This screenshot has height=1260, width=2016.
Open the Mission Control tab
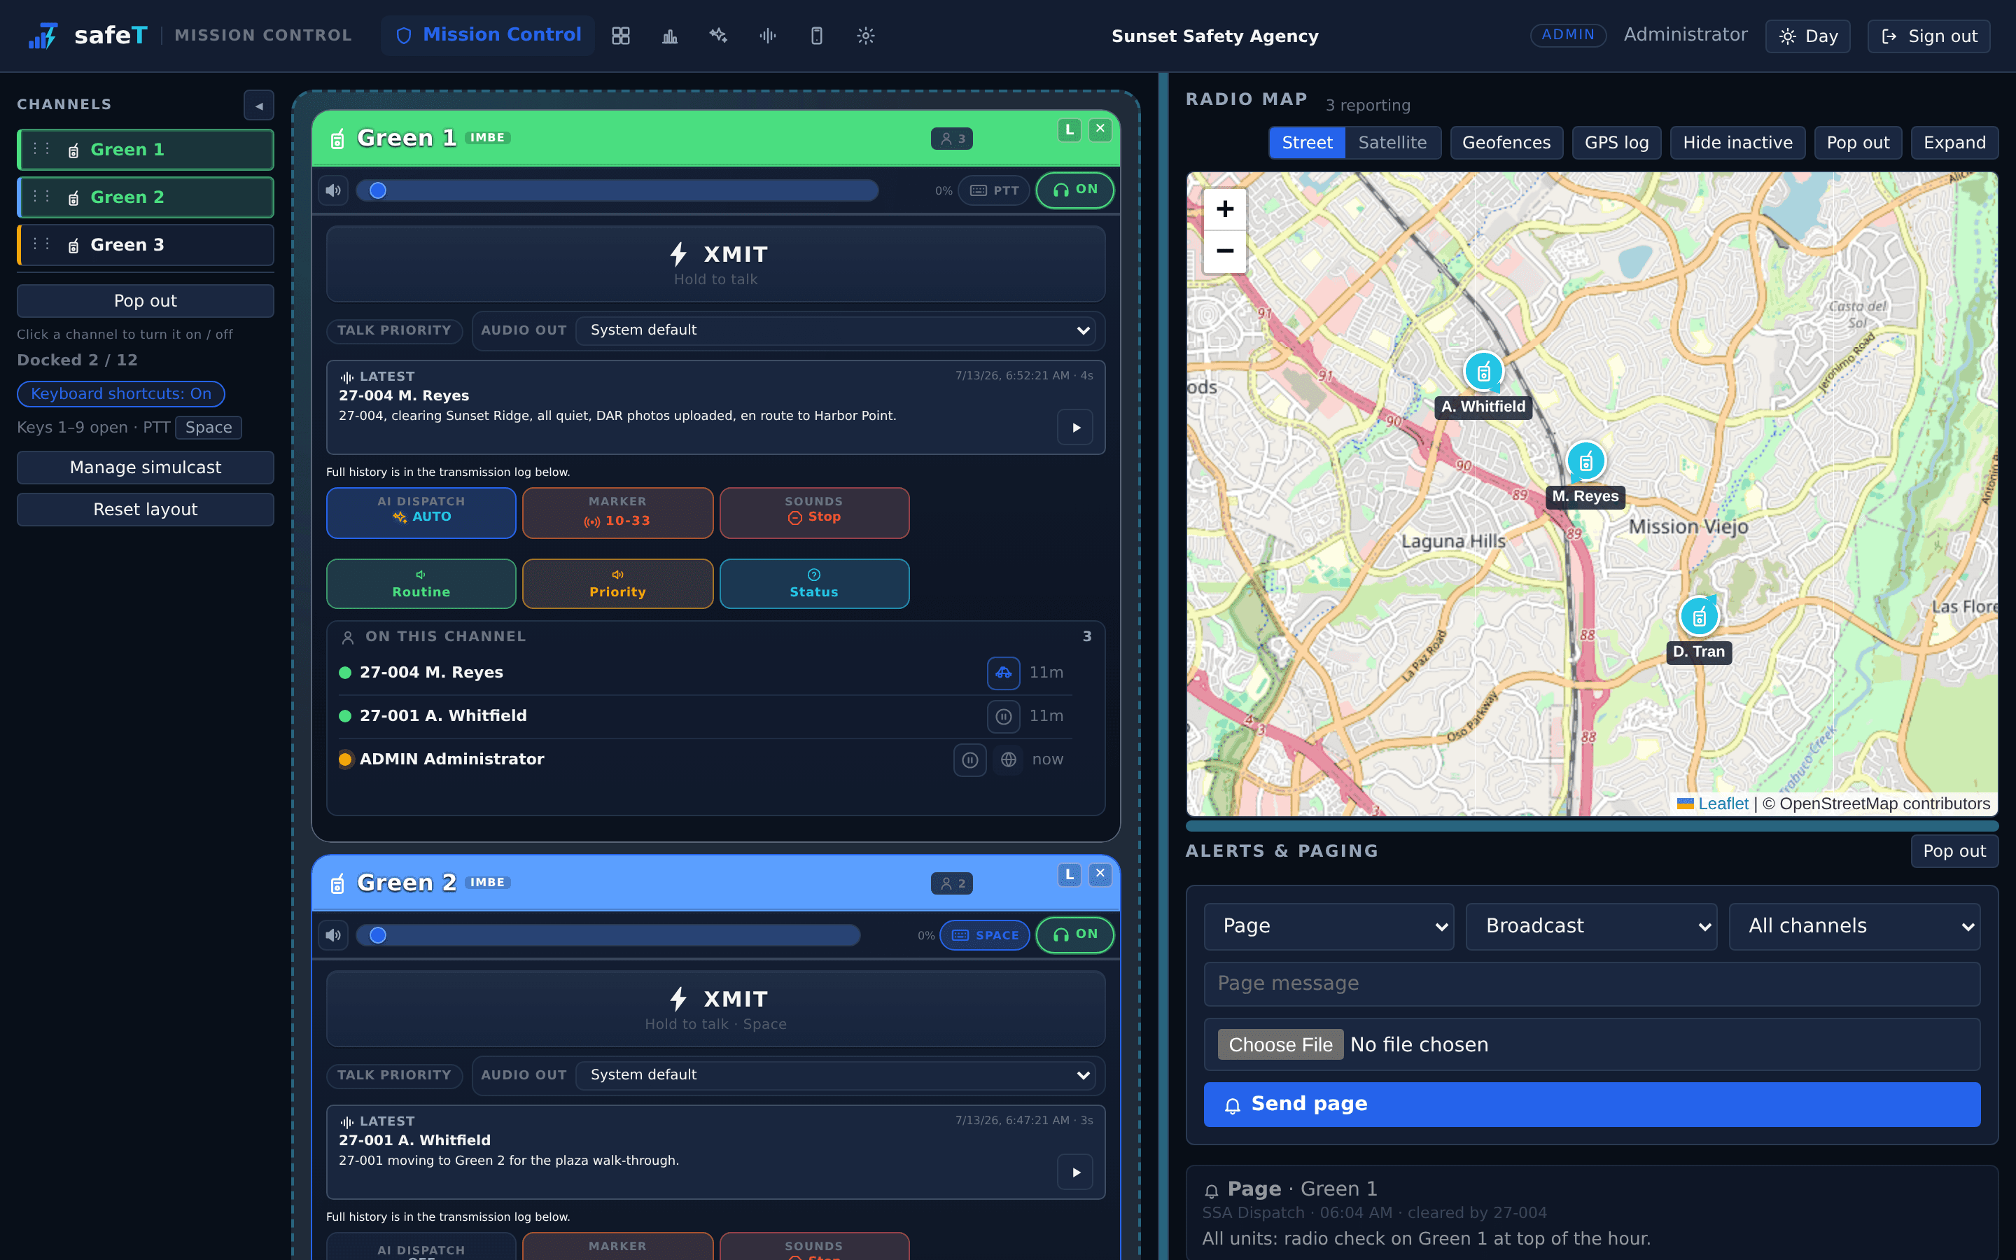488,36
